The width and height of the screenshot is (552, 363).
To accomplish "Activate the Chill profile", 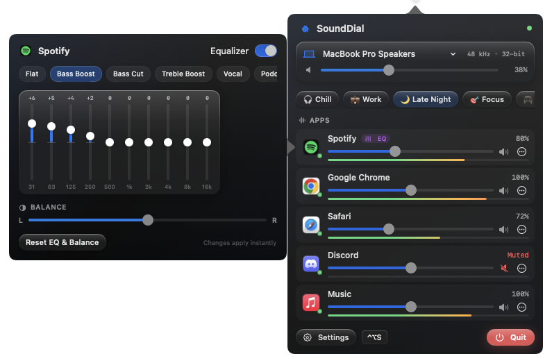I will 317,99.
